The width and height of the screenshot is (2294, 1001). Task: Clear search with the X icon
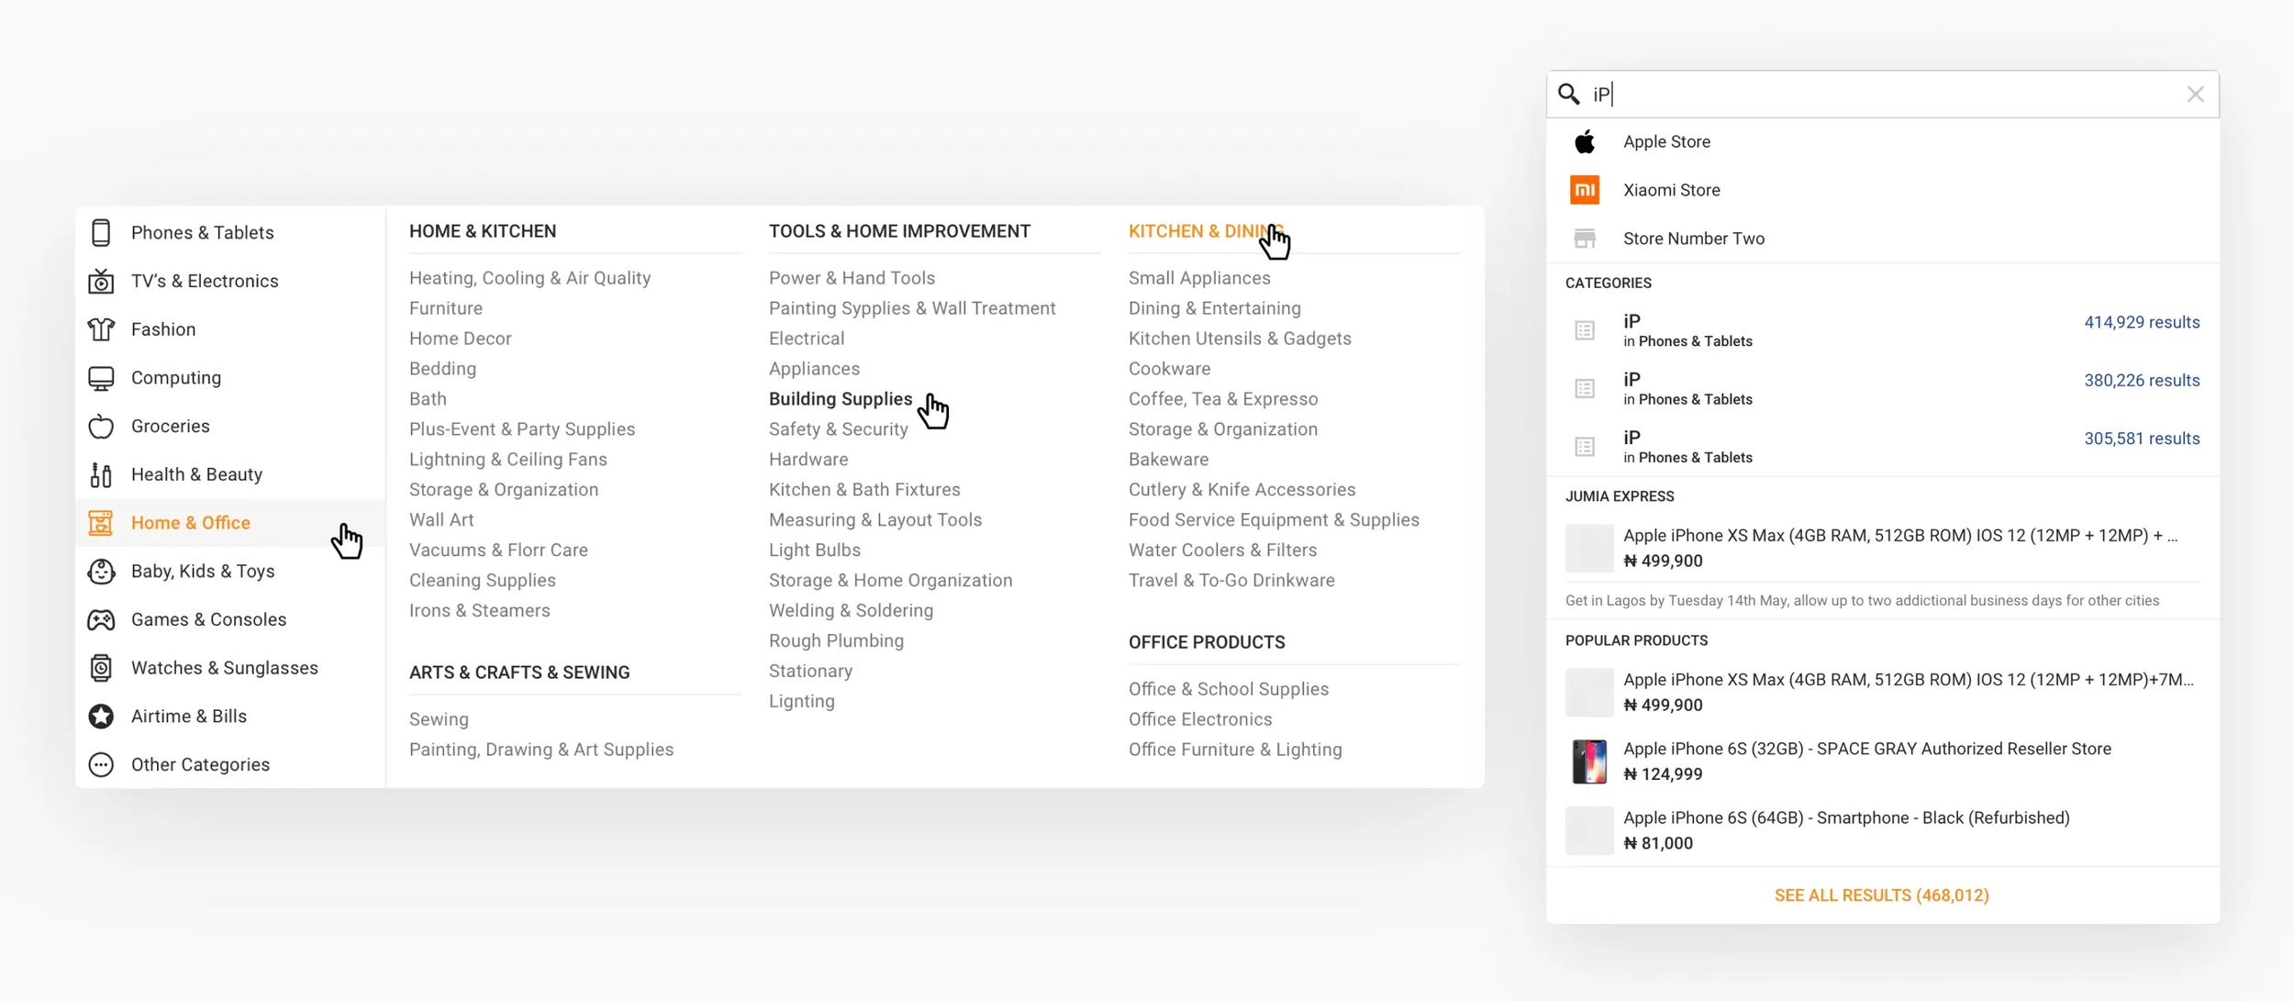[2195, 95]
